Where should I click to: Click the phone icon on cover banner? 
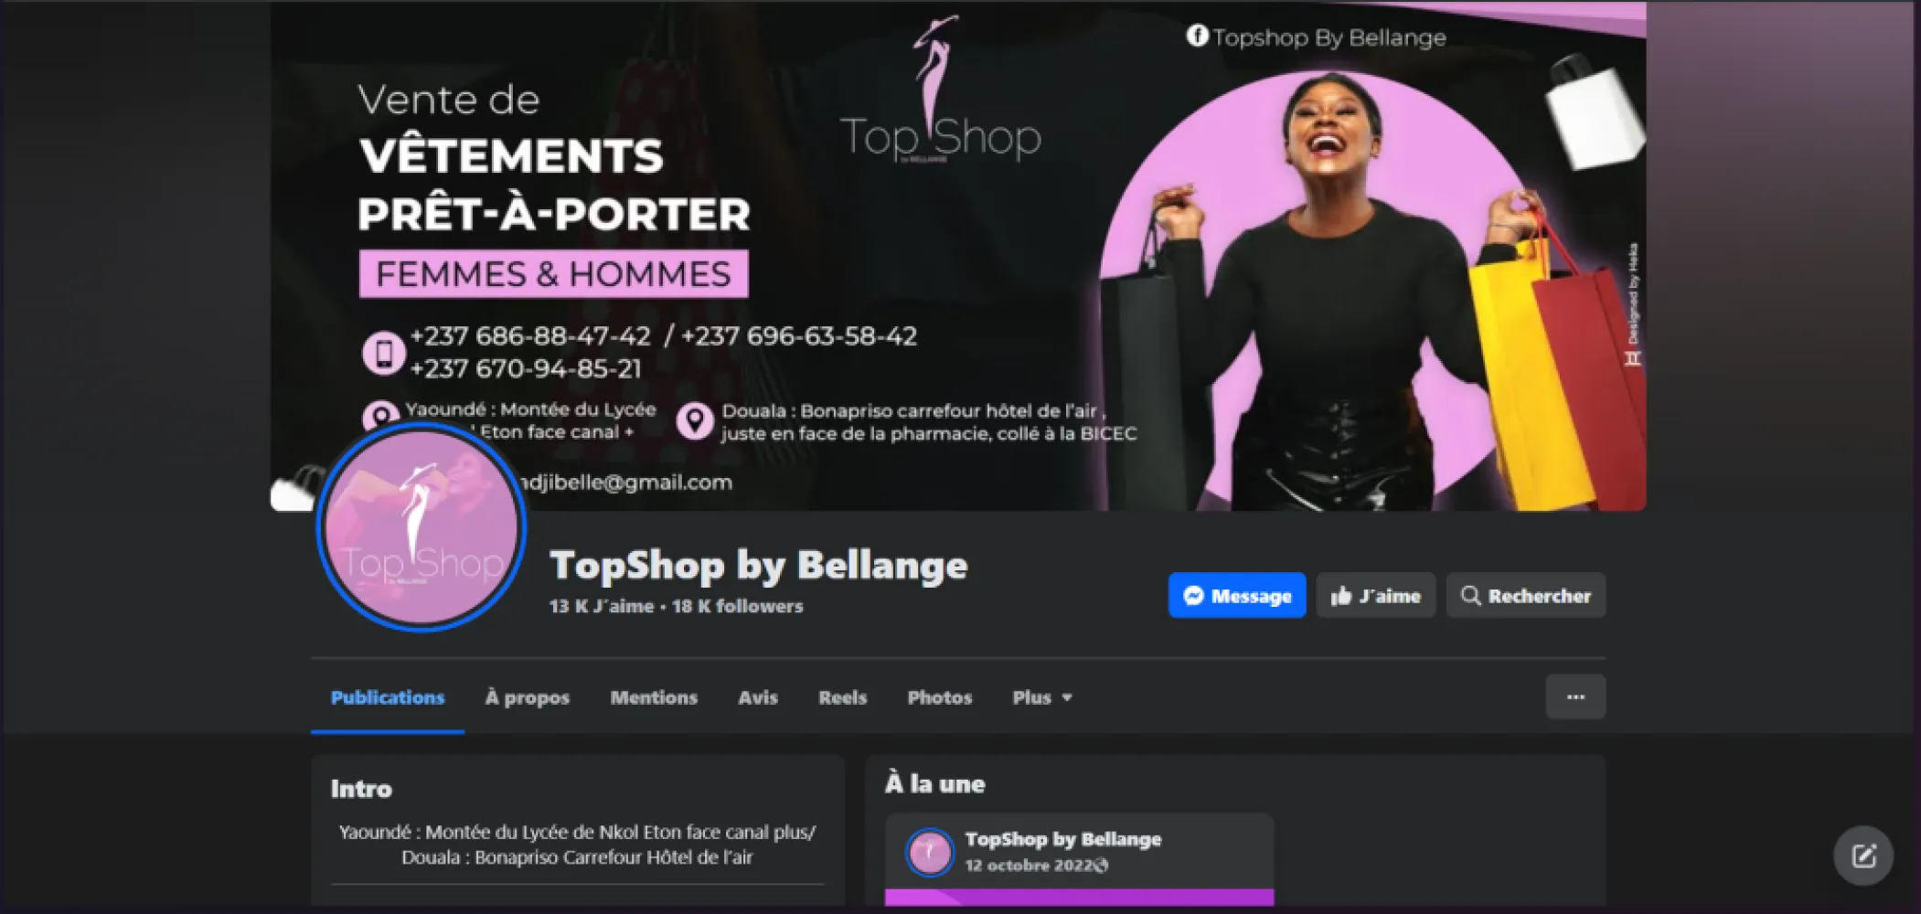[383, 353]
